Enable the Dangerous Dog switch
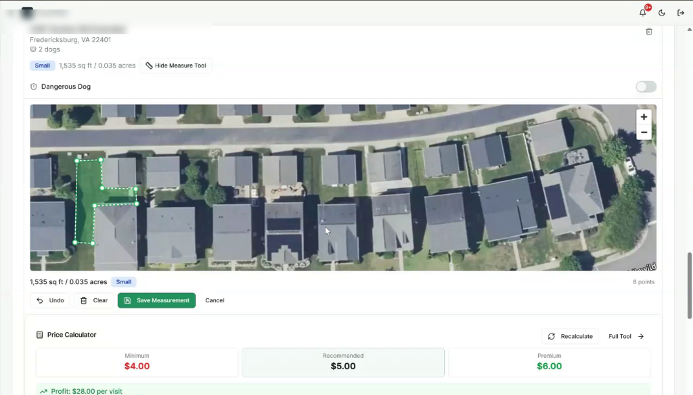Image resolution: width=693 pixels, height=395 pixels. (x=646, y=87)
